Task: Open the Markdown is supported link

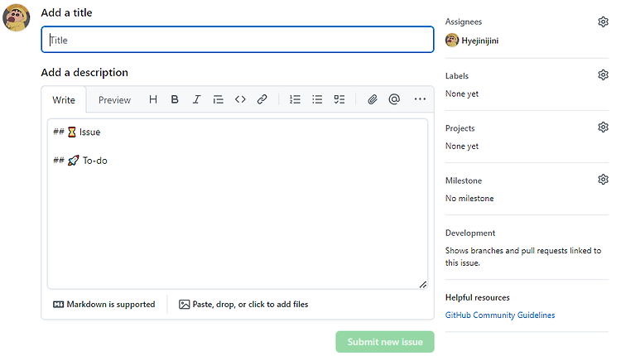Action: pos(103,304)
